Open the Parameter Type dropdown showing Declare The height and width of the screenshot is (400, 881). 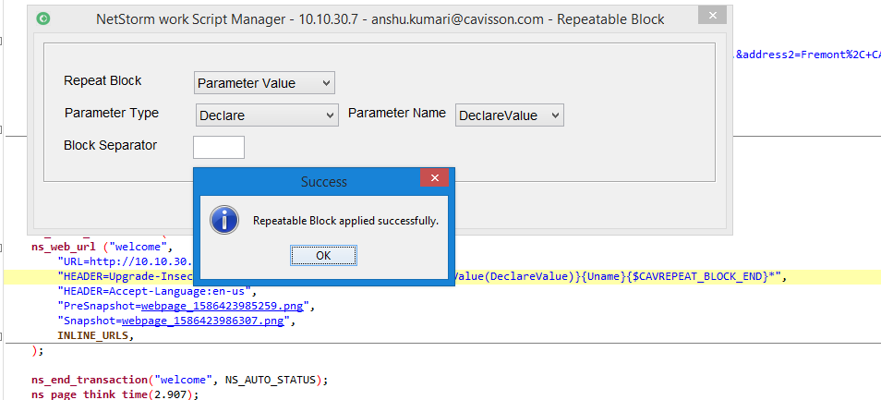[267, 115]
